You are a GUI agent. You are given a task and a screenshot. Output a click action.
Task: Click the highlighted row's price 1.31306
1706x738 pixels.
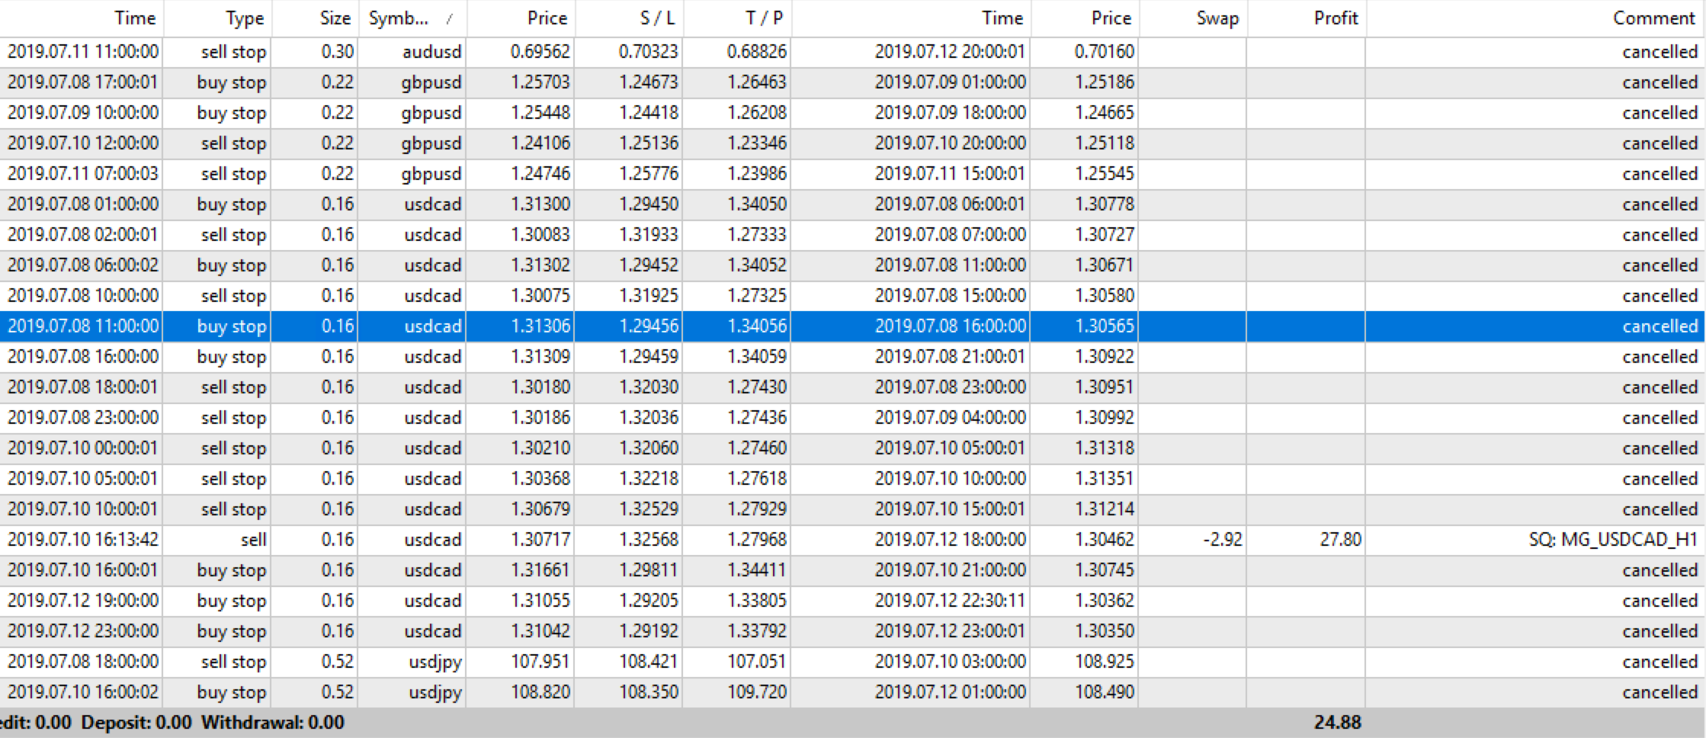tap(540, 326)
